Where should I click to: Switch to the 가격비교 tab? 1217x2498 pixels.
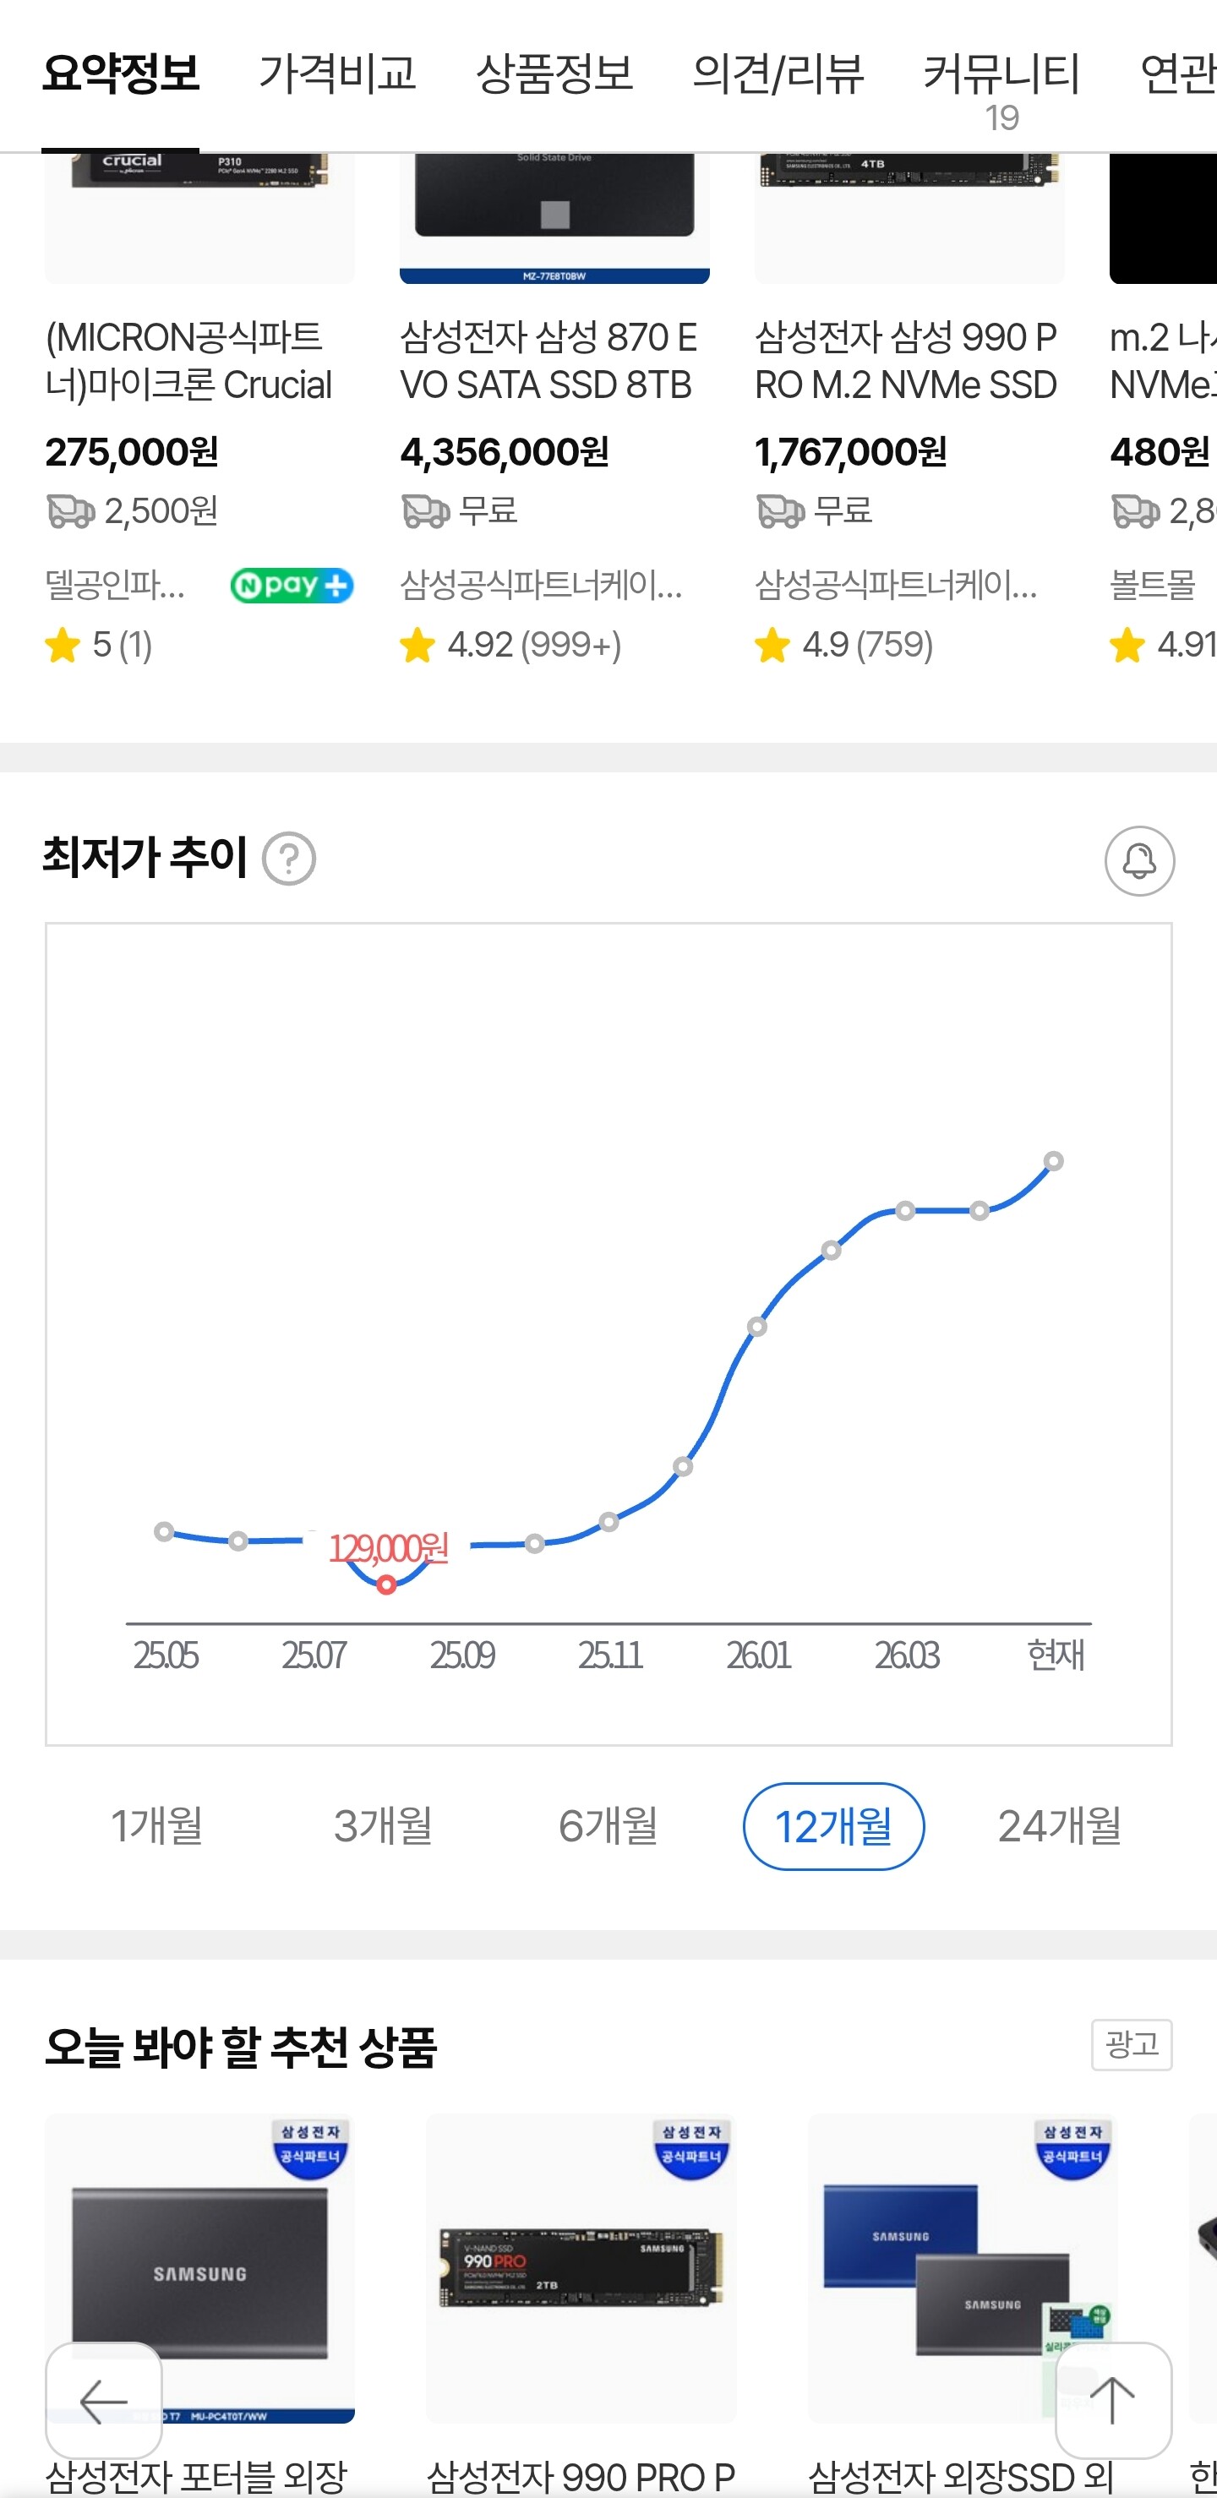click(x=337, y=74)
